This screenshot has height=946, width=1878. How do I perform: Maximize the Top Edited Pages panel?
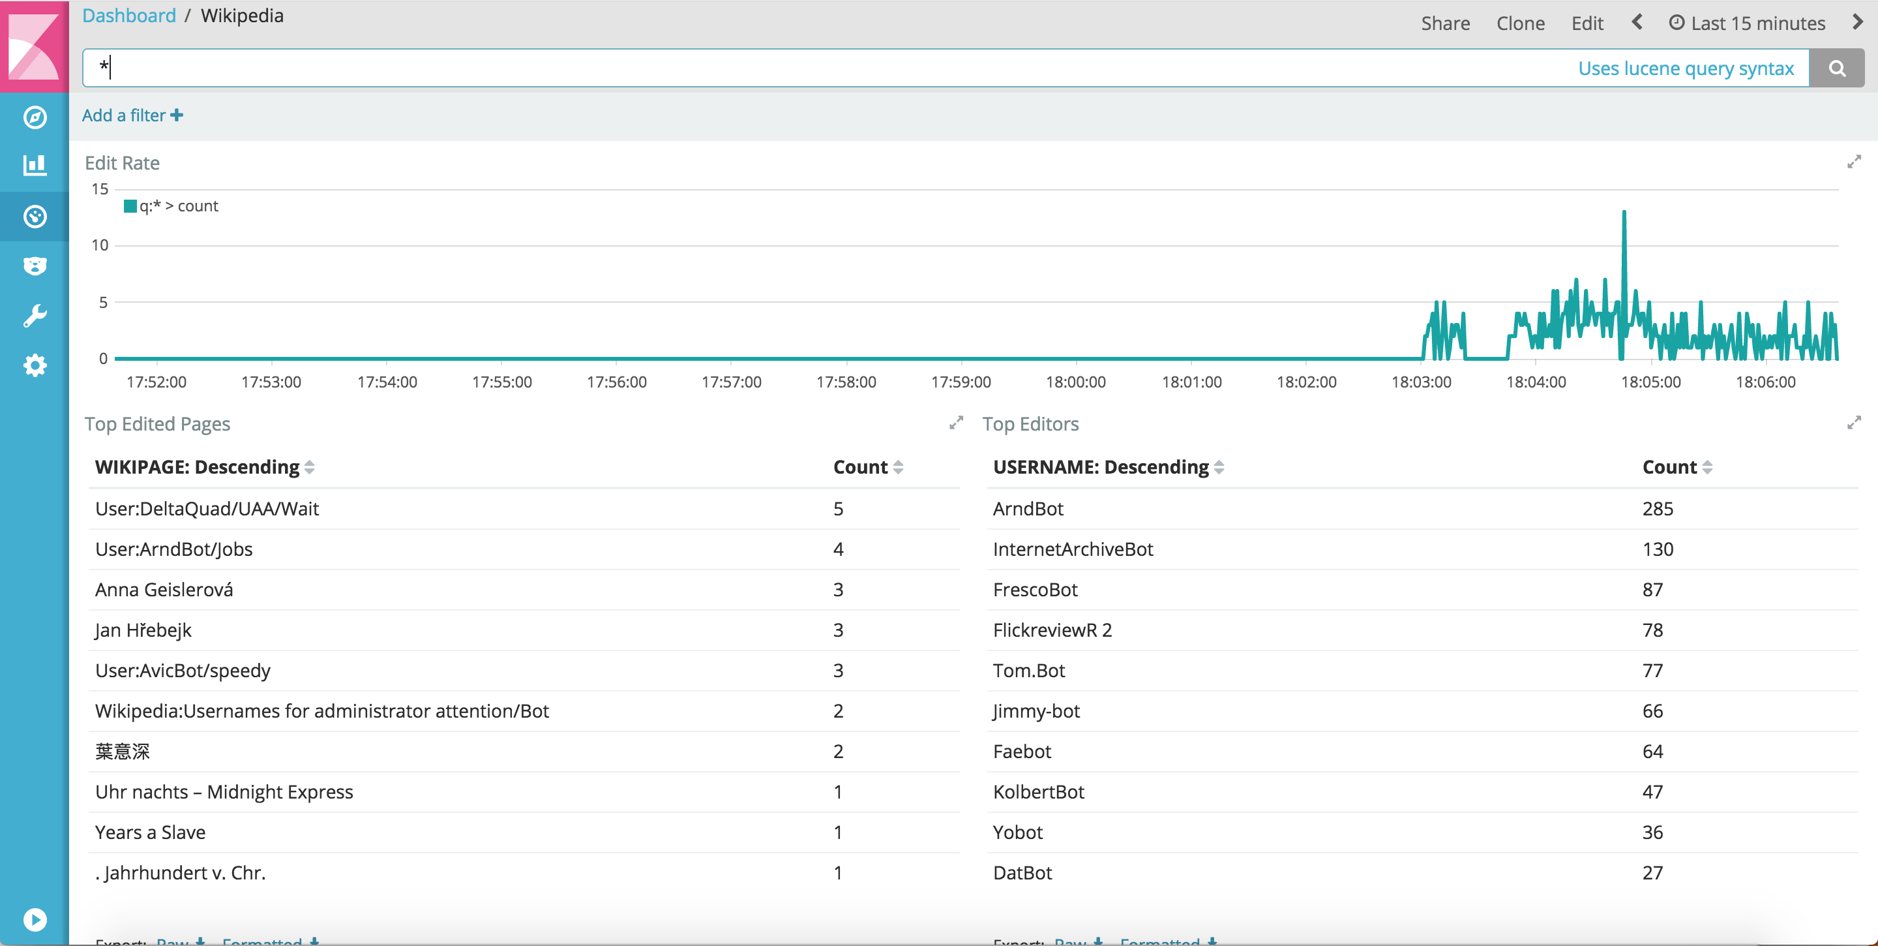point(956,423)
